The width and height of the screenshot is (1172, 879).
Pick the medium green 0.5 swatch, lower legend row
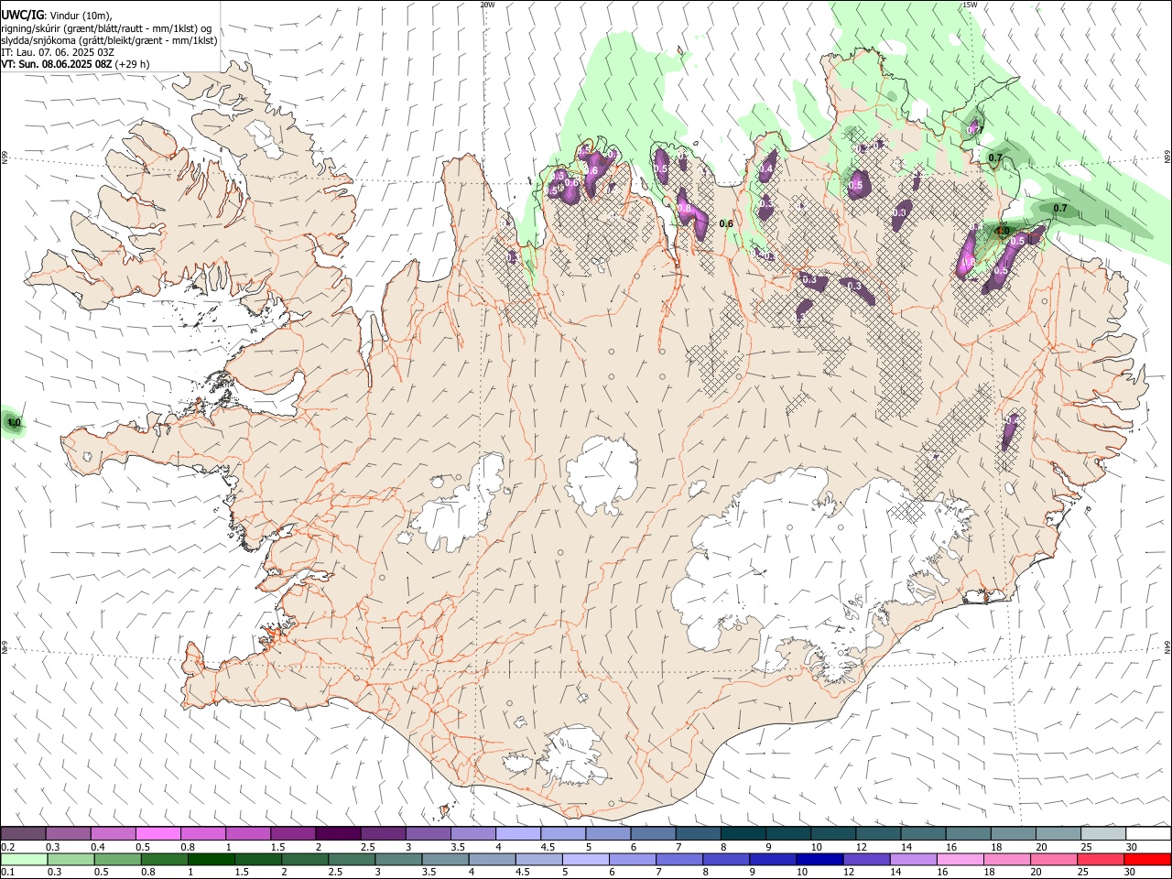(x=118, y=859)
